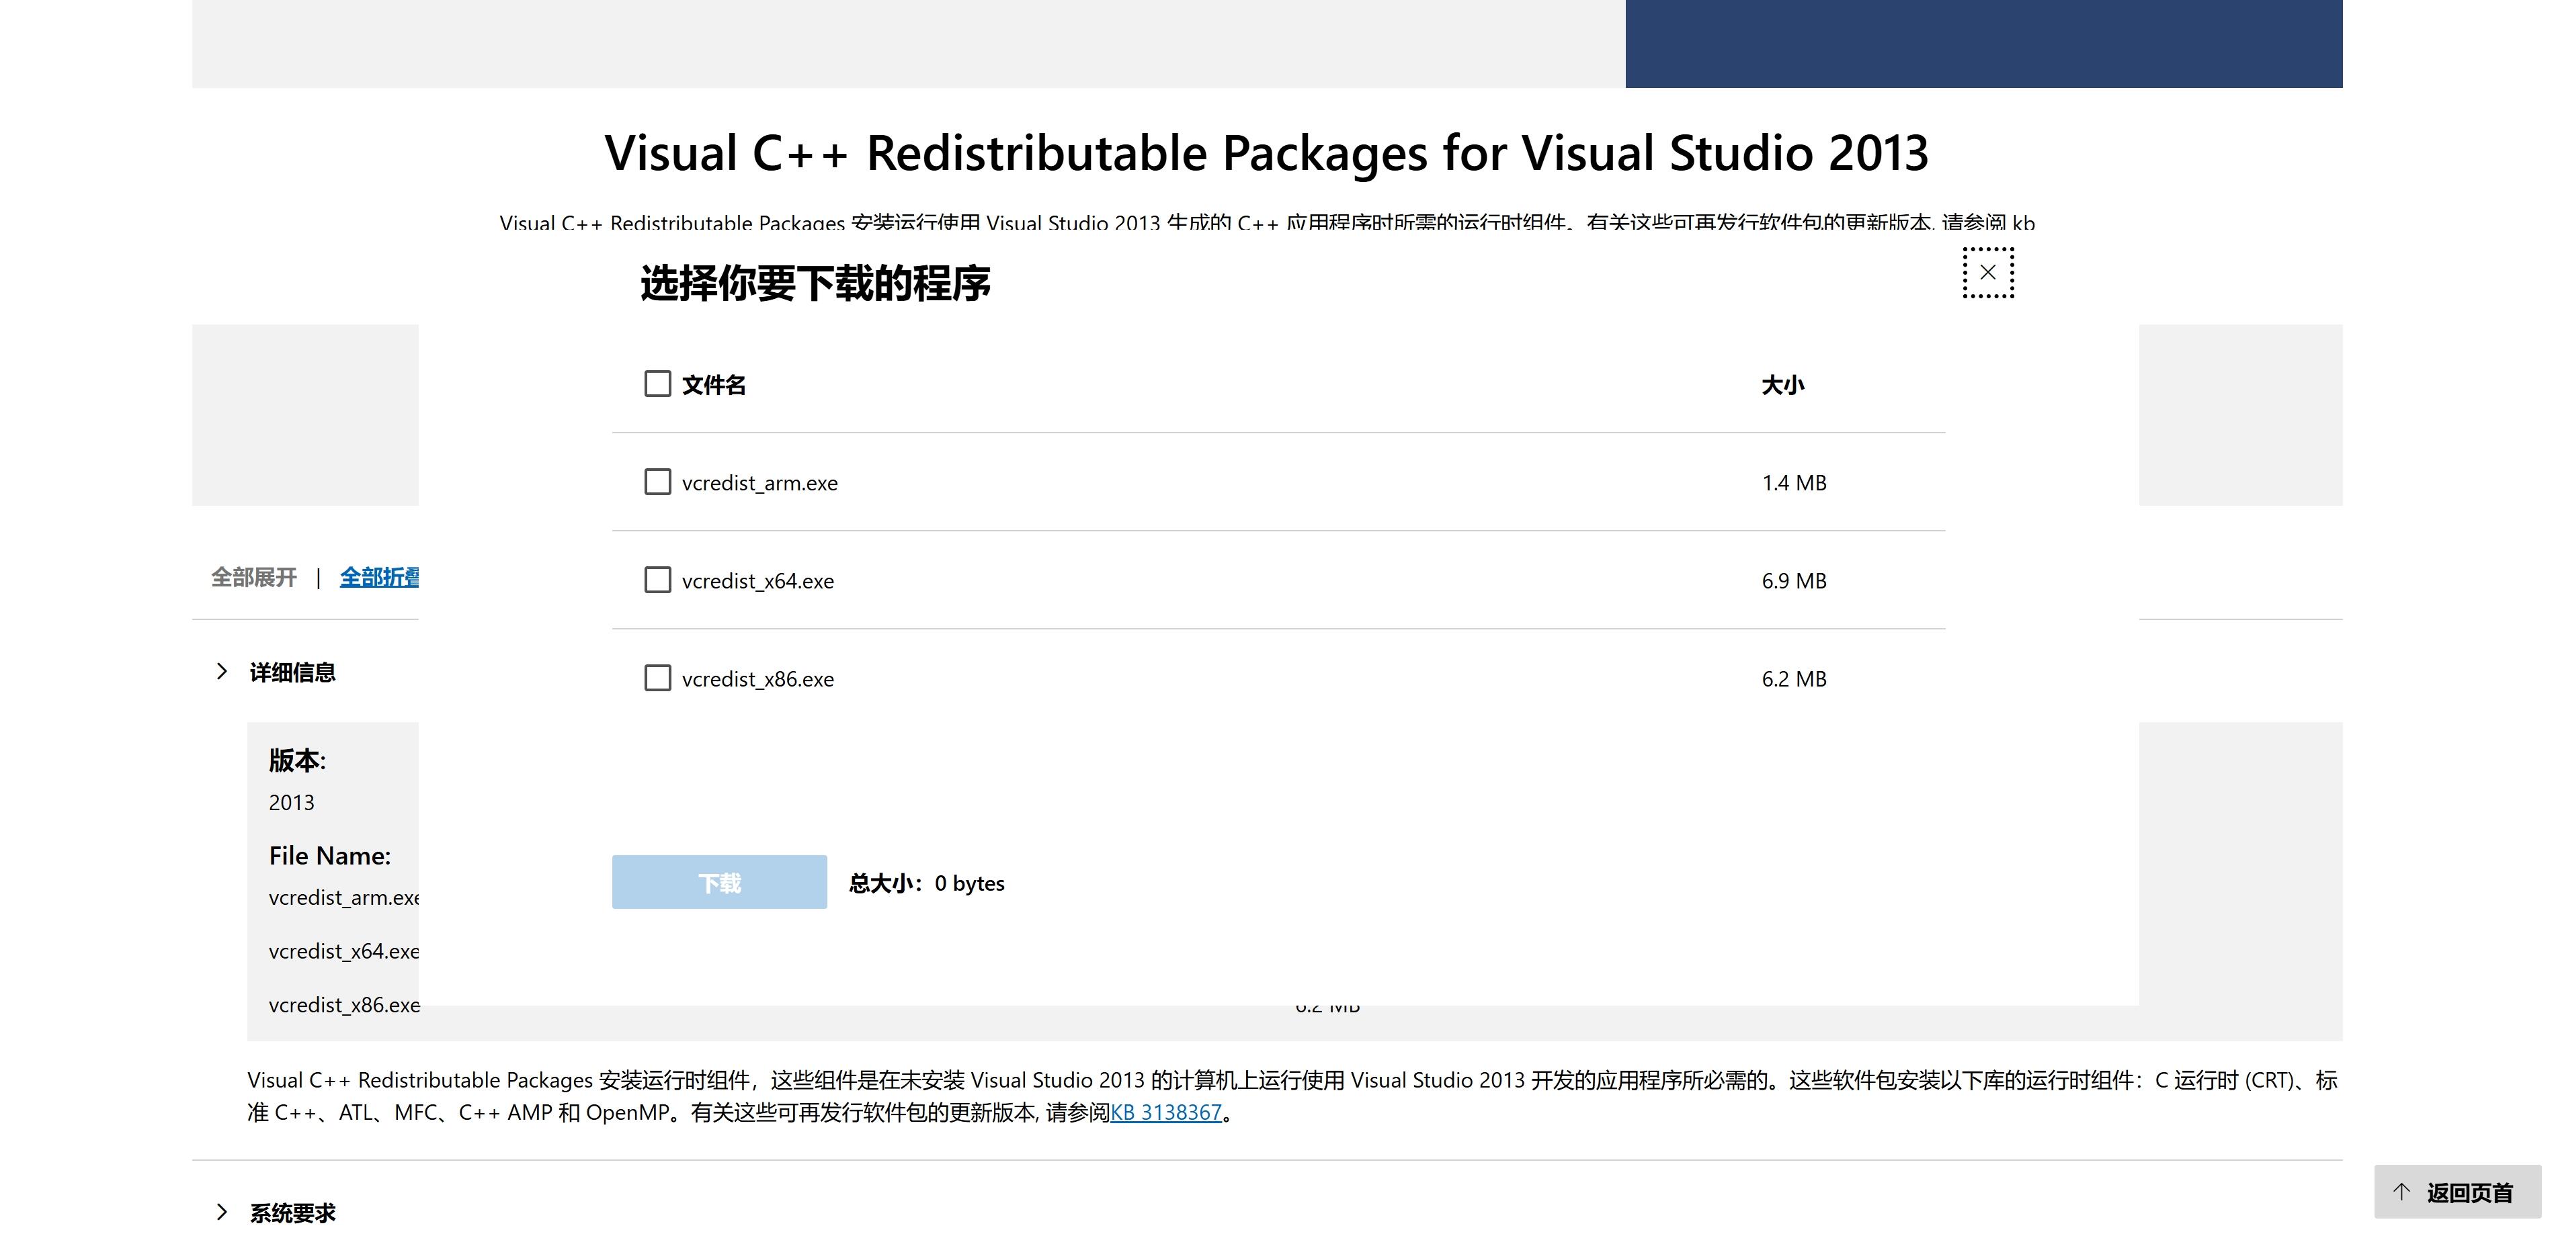Click the 全部折叠 link
The width and height of the screenshot is (2556, 1234).
[379, 577]
